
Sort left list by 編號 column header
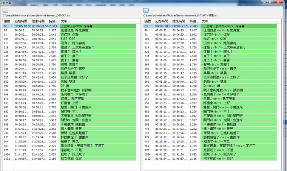pyautogui.click(x=8, y=21)
